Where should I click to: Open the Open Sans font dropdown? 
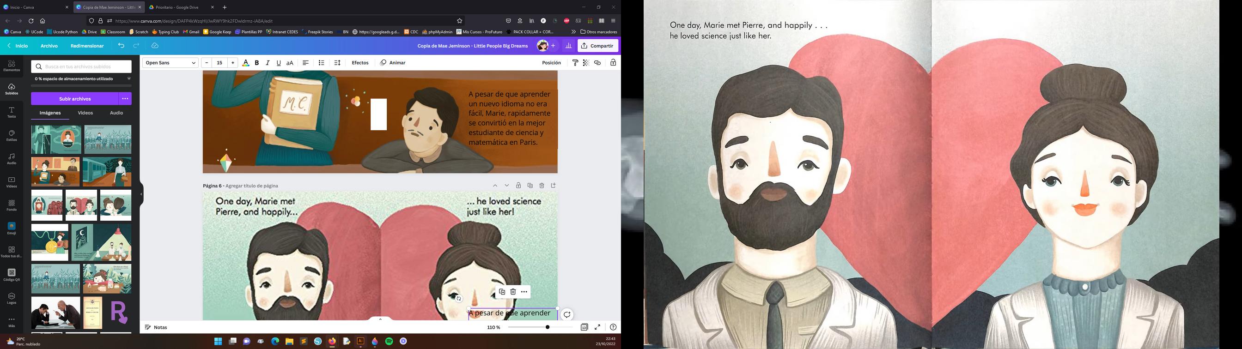click(x=170, y=63)
